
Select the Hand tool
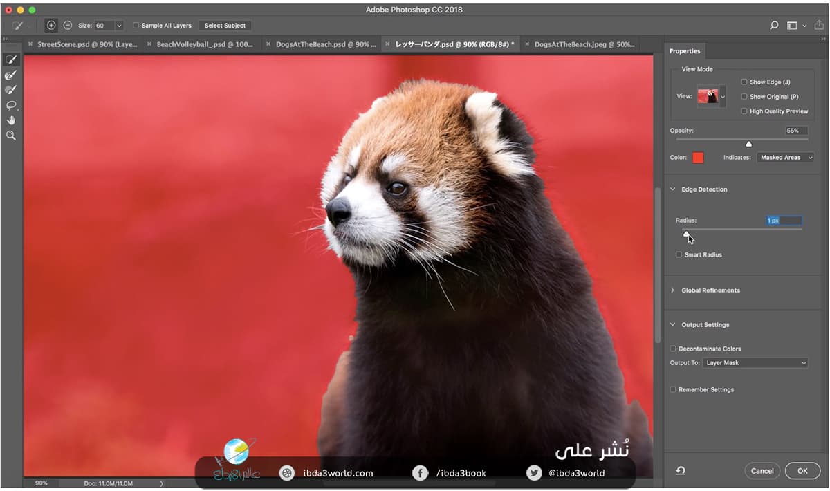11,121
